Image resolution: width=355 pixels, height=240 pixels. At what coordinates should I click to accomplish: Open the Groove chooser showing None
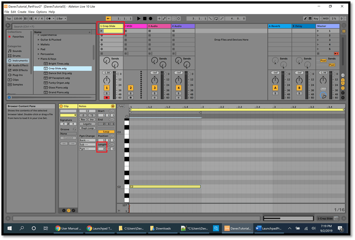pyautogui.click(x=68, y=134)
